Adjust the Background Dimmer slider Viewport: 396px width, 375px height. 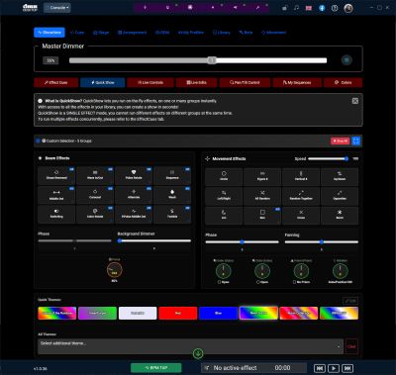pyautogui.click(x=154, y=240)
